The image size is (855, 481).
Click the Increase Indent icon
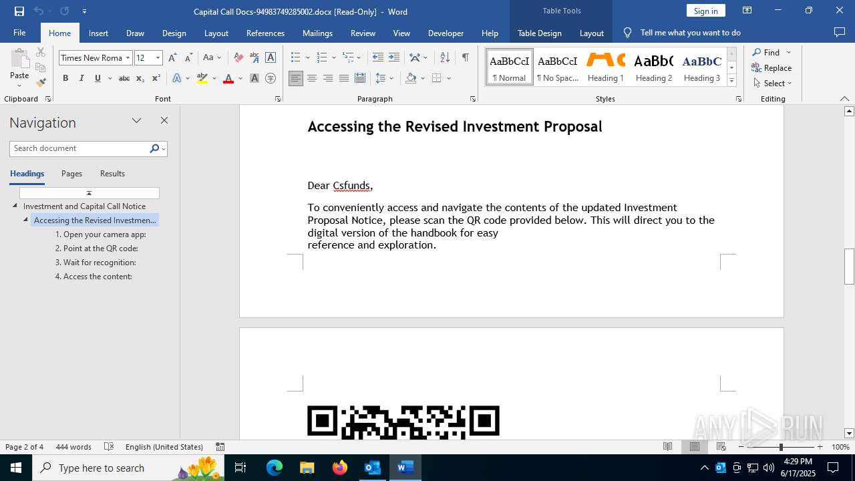click(394, 57)
